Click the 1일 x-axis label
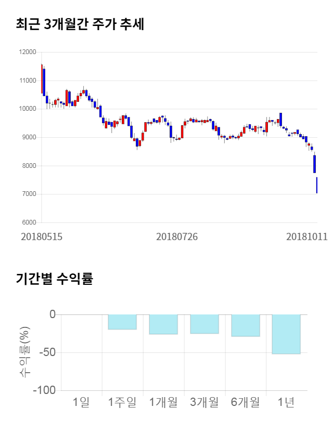The width and height of the screenshot is (333, 421). pos(81,402)
